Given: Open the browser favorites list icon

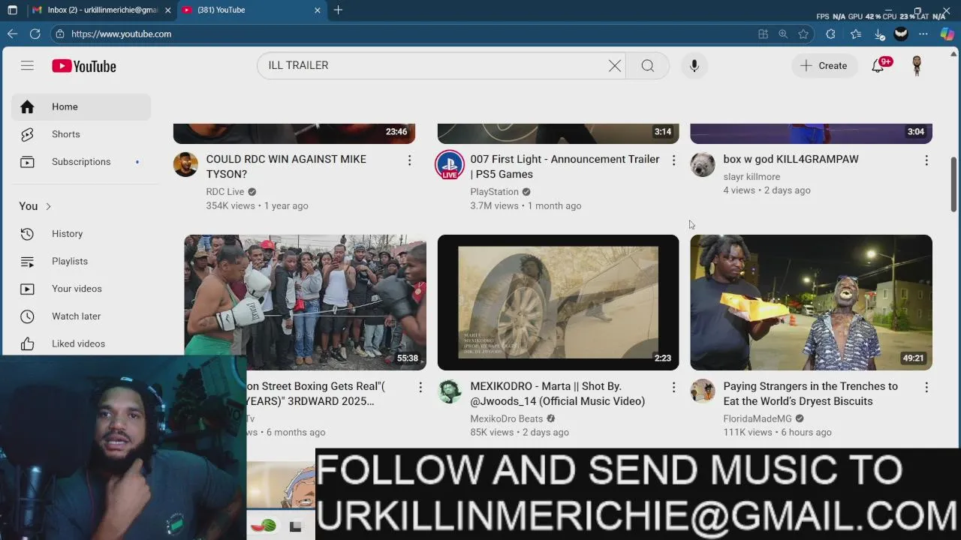Looking at the screenshot, I should click(x=856, y=34).
